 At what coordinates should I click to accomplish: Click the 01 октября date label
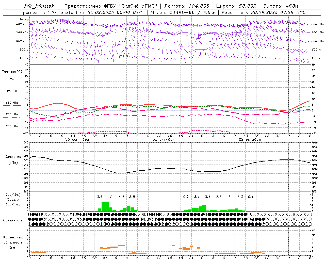[164, 140]
